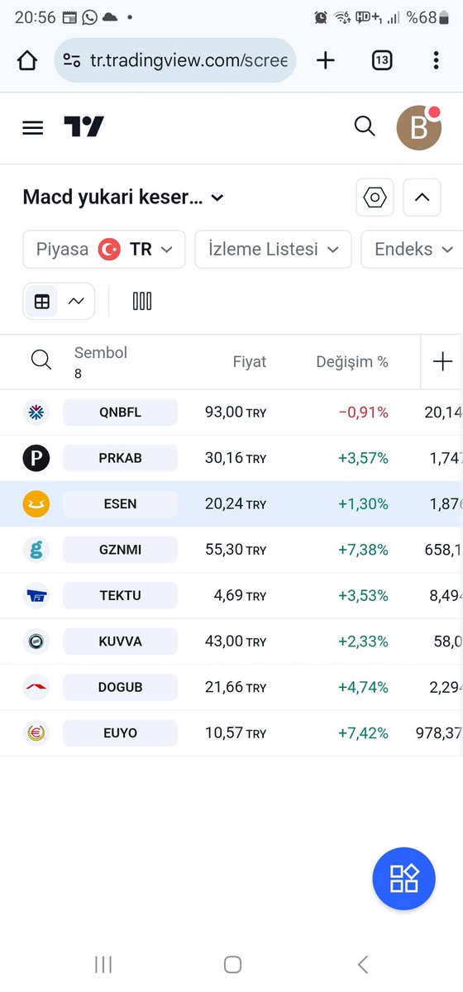
Task: Collapse the filter panel with up chevron
Action: [x=422, y=198]
